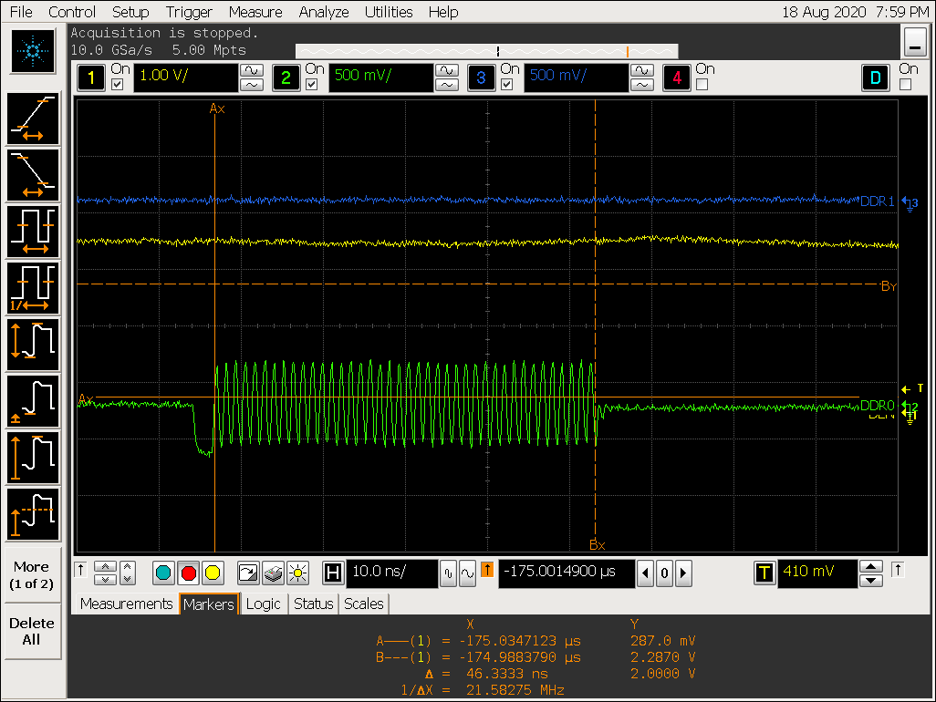The height and width of the screenshot is (702, 936).
Task: Open channel 4 setup button
Action: point(676,77)
